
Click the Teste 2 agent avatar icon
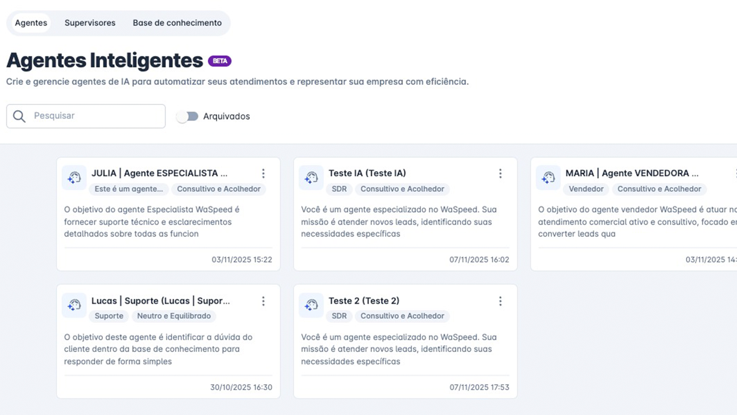tap(311, 305)
